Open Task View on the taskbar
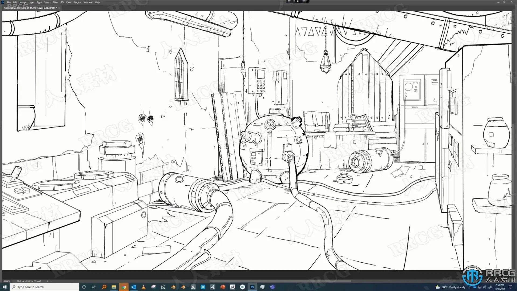This screenshot has height=291, width=517. pos(94,287)
